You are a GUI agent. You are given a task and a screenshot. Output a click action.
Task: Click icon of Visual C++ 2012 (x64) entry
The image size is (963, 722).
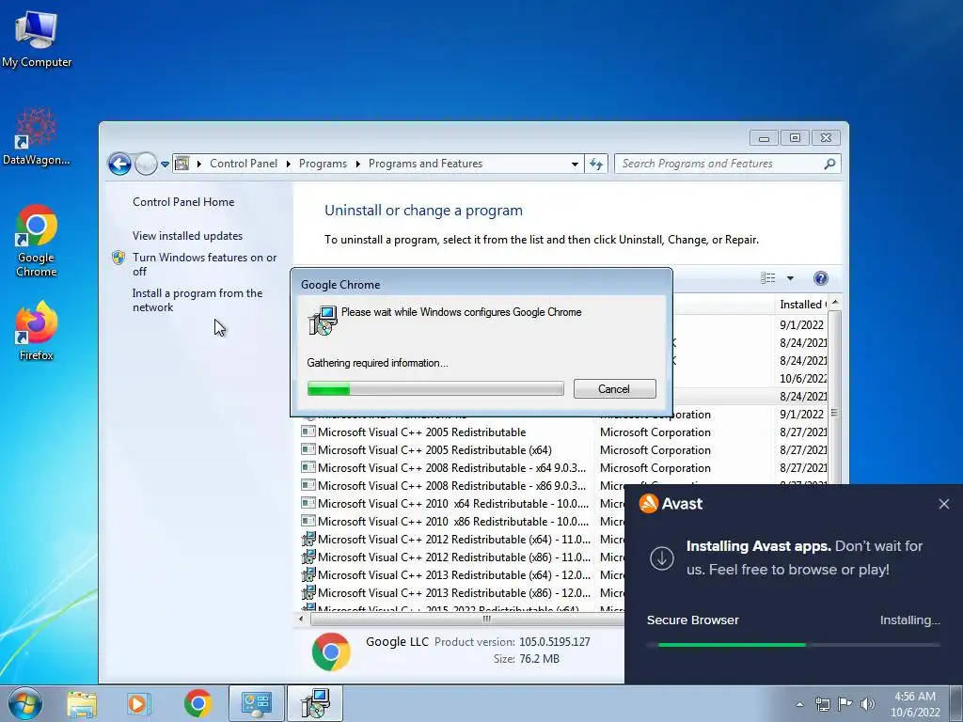point(308,539)
